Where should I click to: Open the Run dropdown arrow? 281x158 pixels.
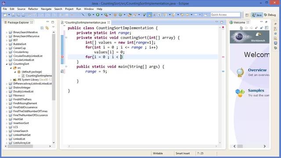(101, 15)
